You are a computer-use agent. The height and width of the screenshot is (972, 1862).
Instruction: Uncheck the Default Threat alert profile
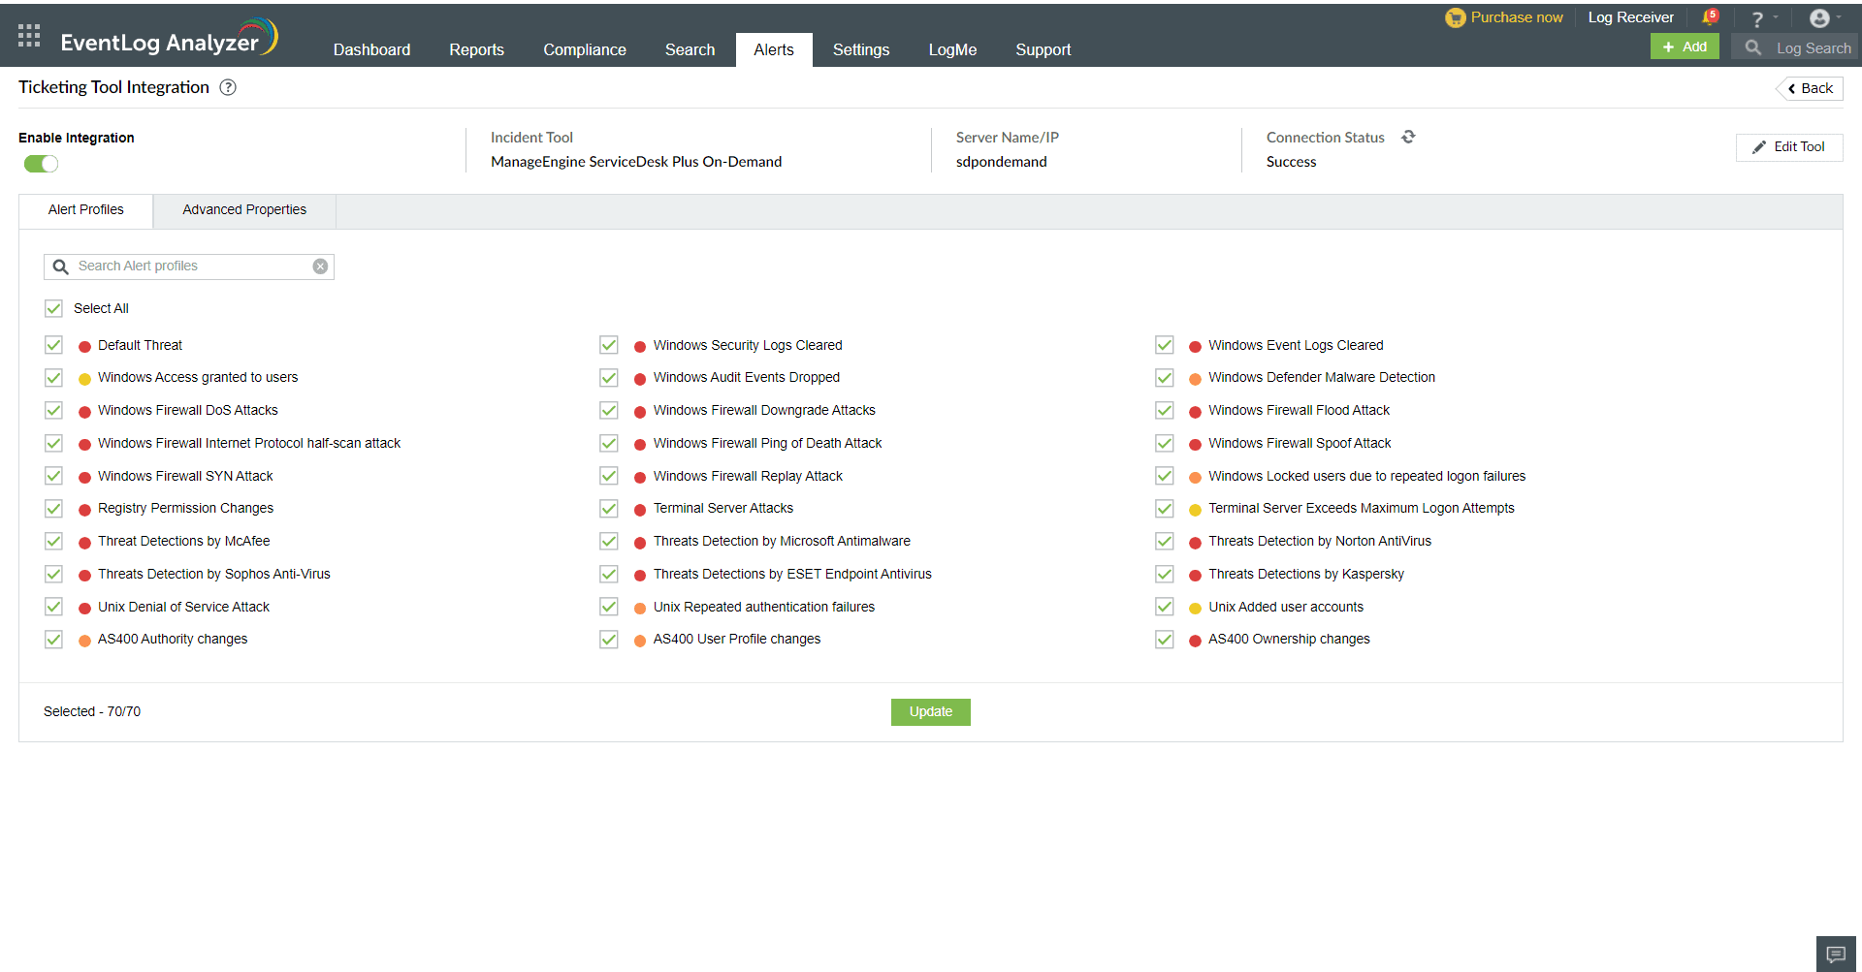53,345
